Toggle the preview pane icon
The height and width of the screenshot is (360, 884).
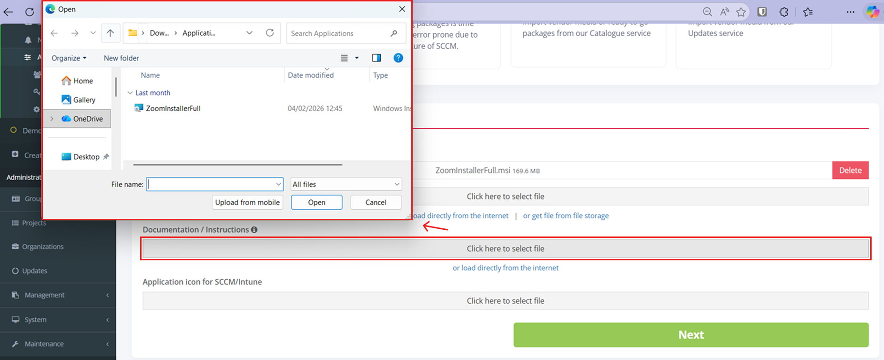click(x=376, y=58)
